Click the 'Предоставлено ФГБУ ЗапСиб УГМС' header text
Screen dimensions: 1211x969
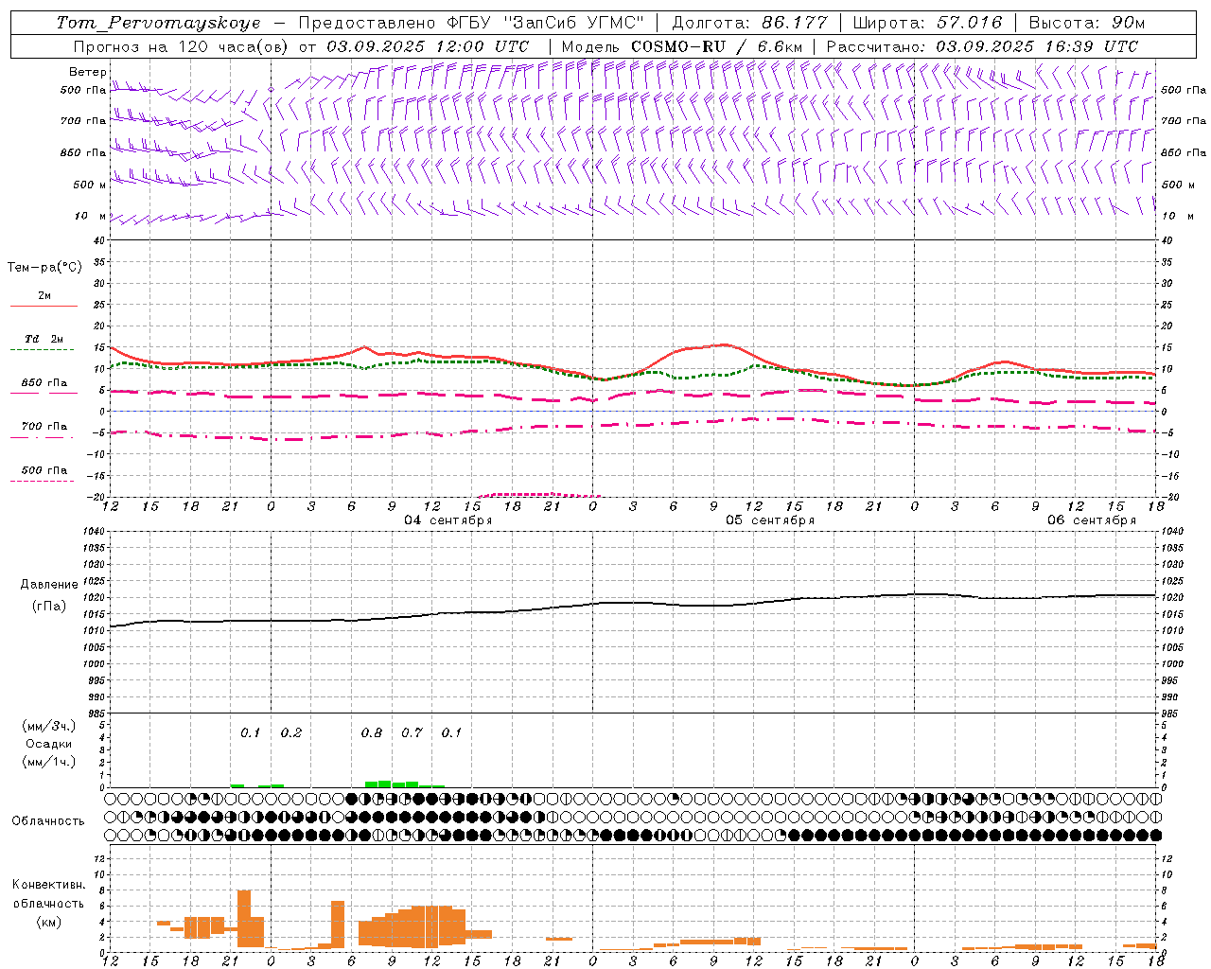pos(470,23)
